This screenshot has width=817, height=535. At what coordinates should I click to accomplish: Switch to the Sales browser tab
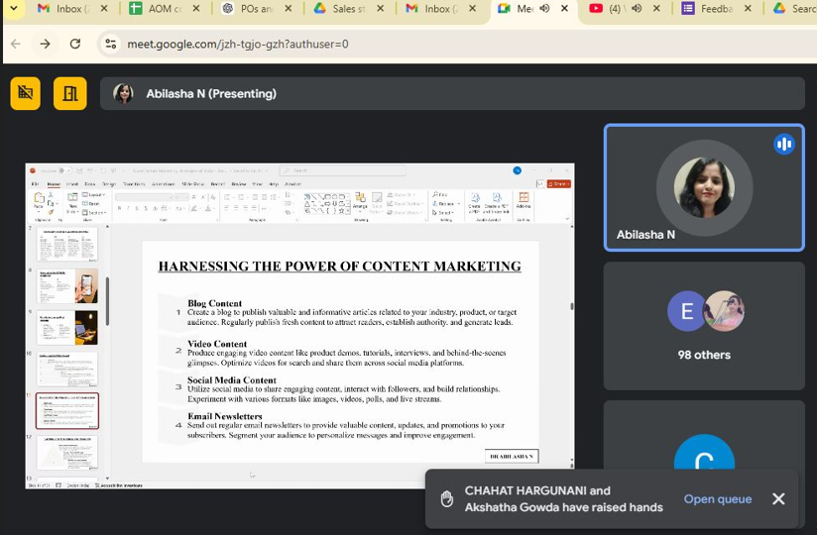point(342,9)
